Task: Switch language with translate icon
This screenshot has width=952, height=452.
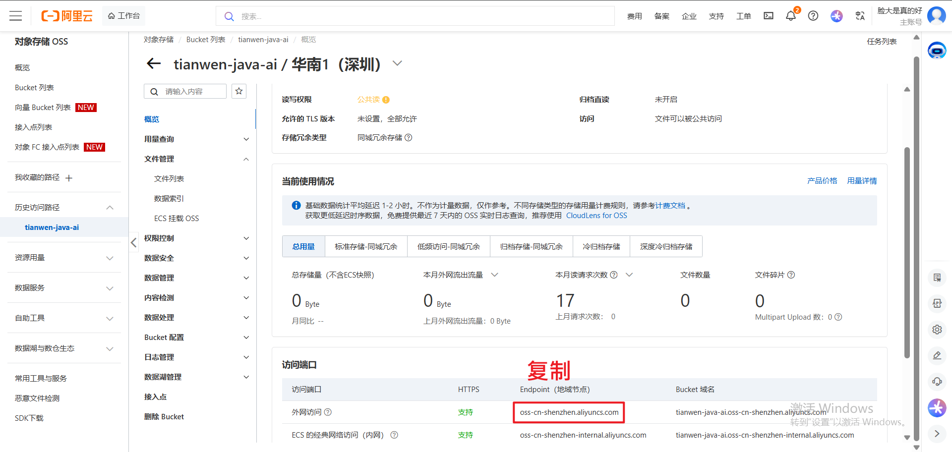Action: [860, 16]
